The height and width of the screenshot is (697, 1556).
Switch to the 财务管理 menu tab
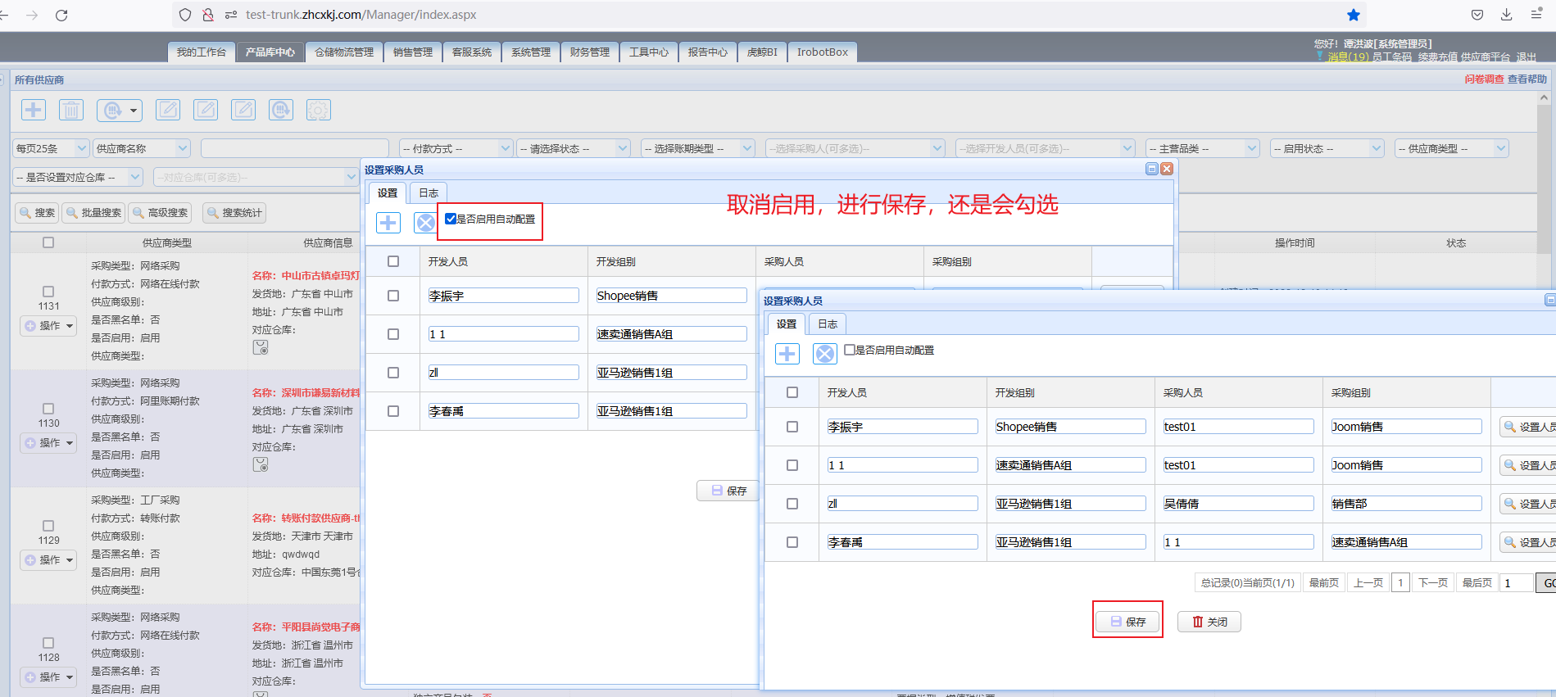pos(590,52)
